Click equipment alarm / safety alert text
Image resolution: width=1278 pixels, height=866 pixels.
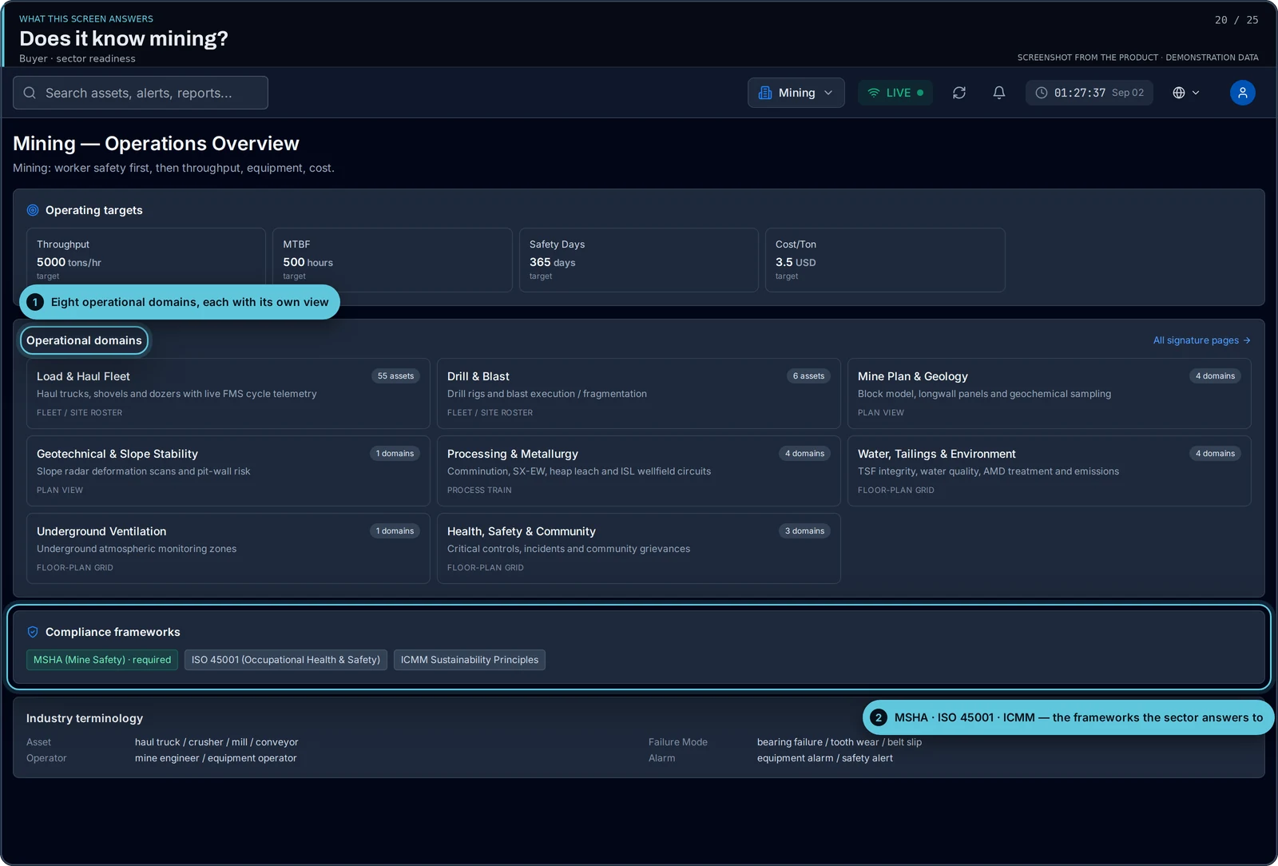[x=825, y=758]
